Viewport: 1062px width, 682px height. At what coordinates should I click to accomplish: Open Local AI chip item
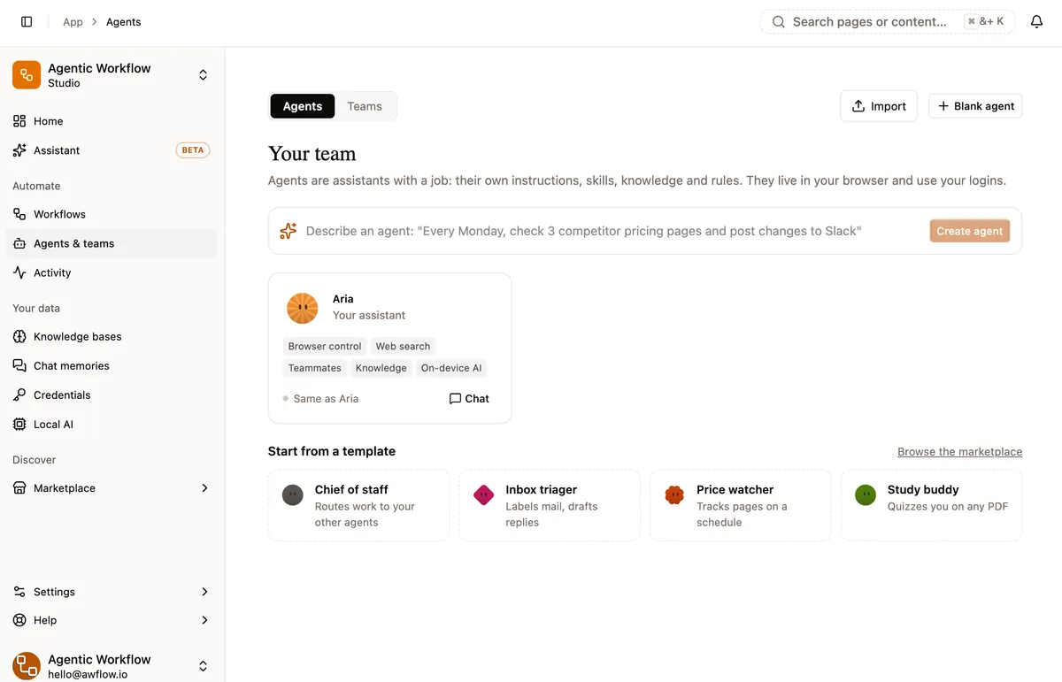[112, 424]
